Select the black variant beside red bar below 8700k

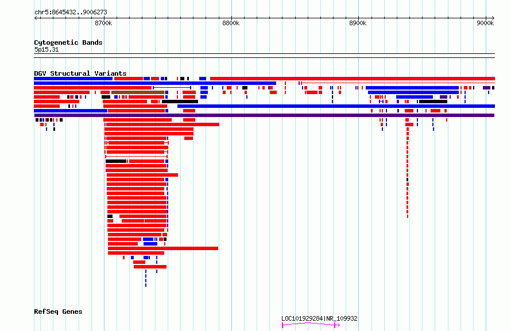(116, 161)
